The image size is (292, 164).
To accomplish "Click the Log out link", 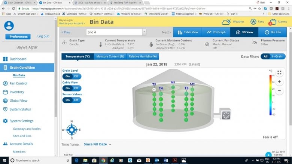I will (x=43, y=36).
